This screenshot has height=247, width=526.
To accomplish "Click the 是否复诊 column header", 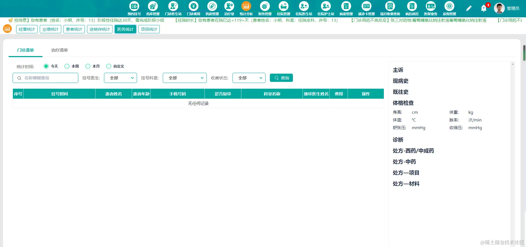I will coord(223,94).
